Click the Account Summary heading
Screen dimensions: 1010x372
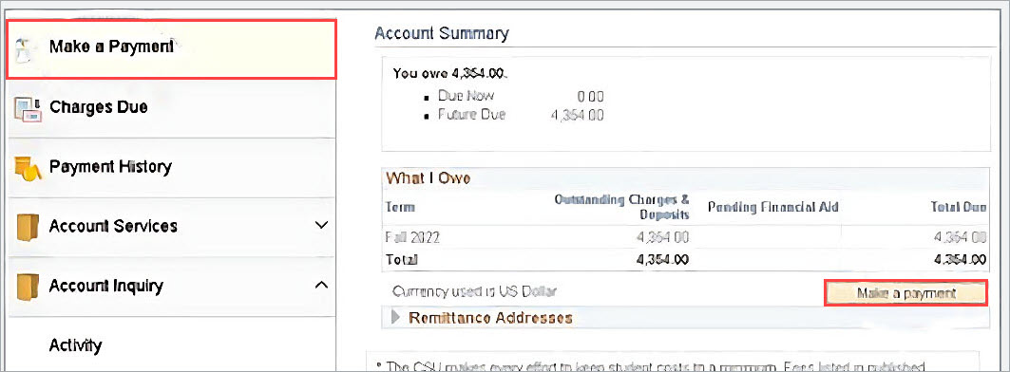[x=441, y=33]
